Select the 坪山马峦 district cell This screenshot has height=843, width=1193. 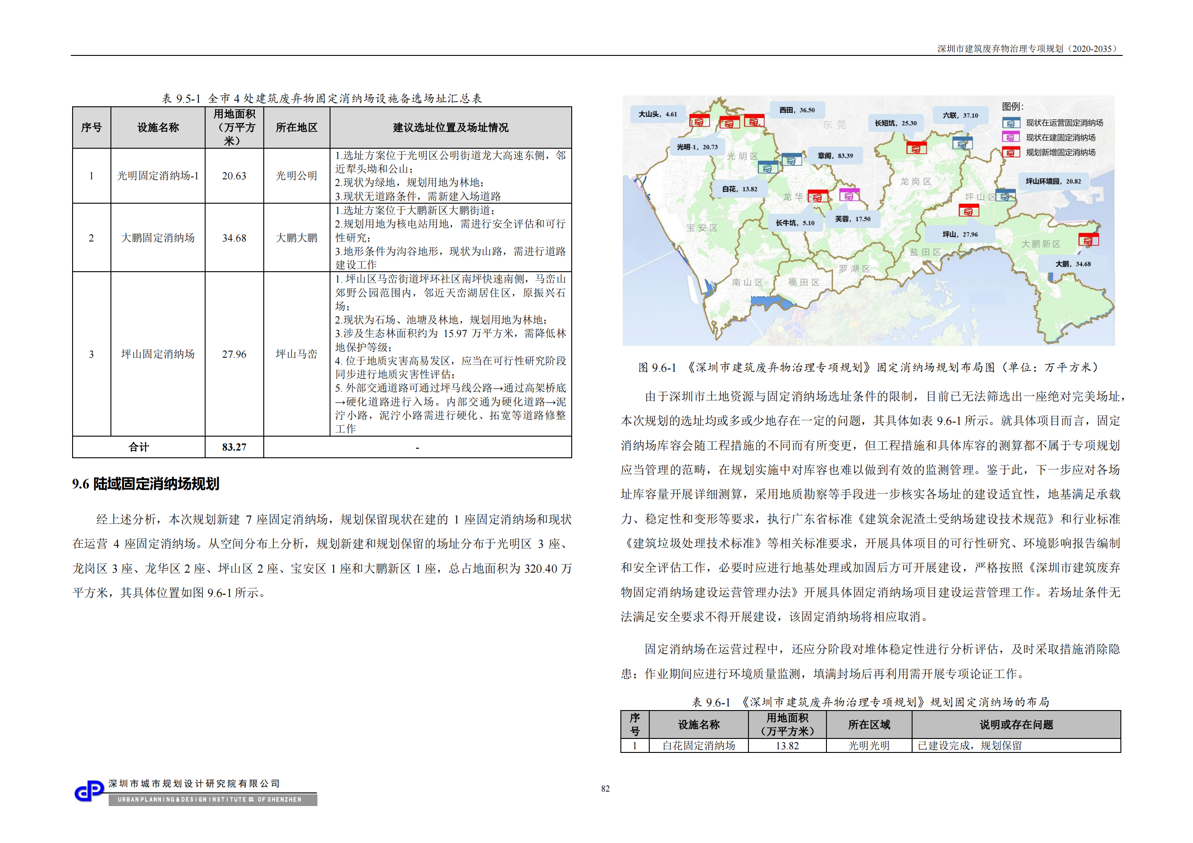click(x=297, y=354)
